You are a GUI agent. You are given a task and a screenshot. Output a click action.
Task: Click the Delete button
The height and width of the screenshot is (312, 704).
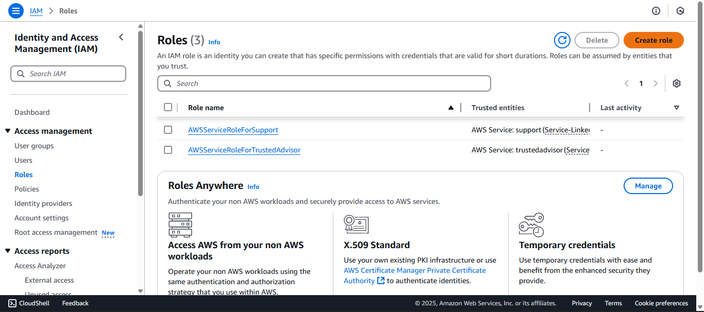pos(597,40)
